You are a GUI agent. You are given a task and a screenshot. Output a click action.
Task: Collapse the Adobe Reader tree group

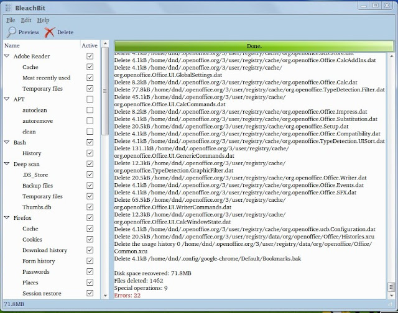coord(7,56)
